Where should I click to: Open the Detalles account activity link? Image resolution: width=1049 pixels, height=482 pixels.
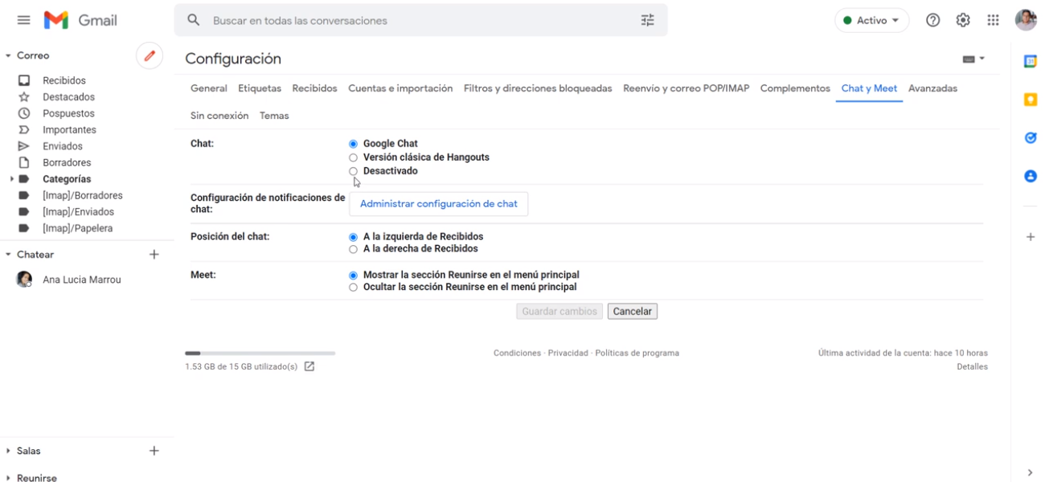point(972,366)
